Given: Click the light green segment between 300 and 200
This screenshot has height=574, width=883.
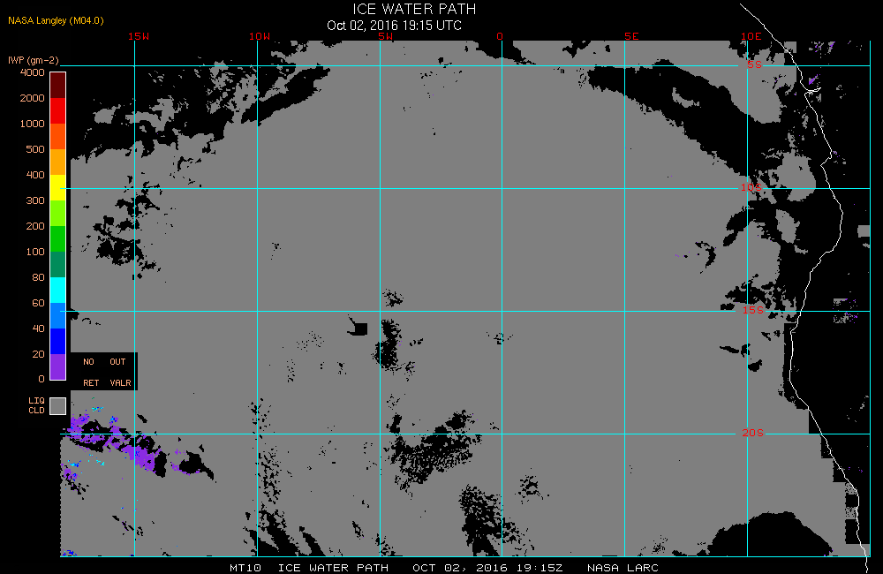Looking at the screenshot, I should pyautogui.click(x=58, y=213).
